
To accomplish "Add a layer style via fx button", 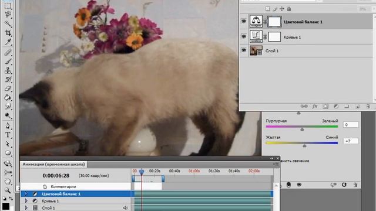I will [x=315, y=106].
